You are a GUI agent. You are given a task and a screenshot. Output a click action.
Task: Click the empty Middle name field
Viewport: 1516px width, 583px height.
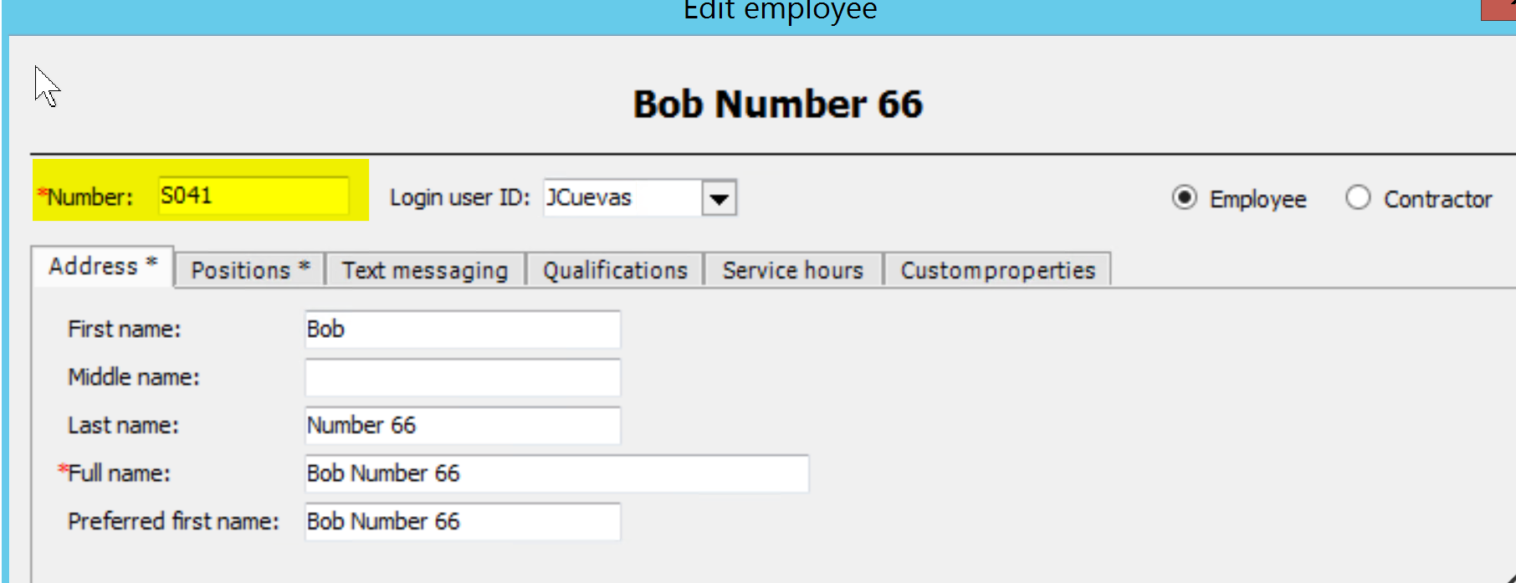tap(463, 377)
